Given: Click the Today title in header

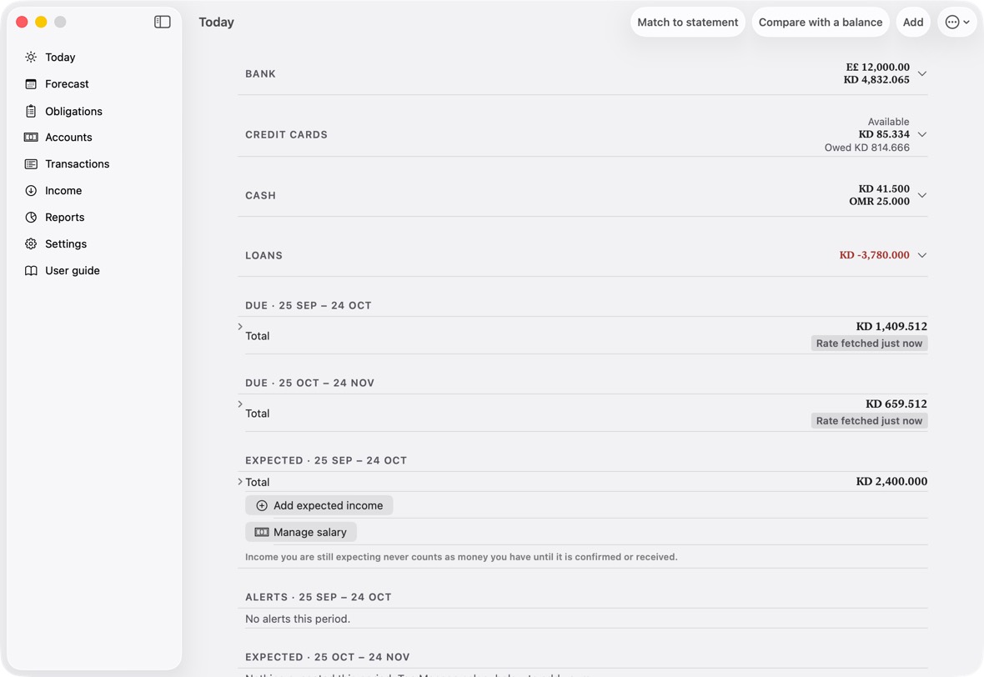Looking at the screenshot, I should click(x=217, y=22).
